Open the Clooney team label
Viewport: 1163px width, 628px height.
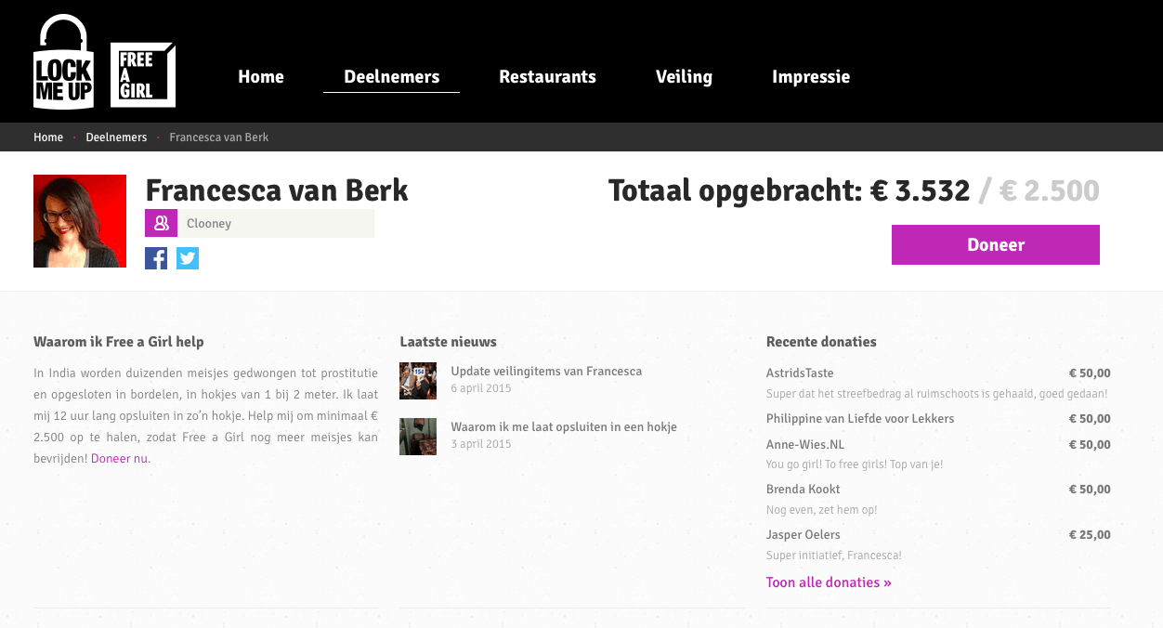point(209,223)
